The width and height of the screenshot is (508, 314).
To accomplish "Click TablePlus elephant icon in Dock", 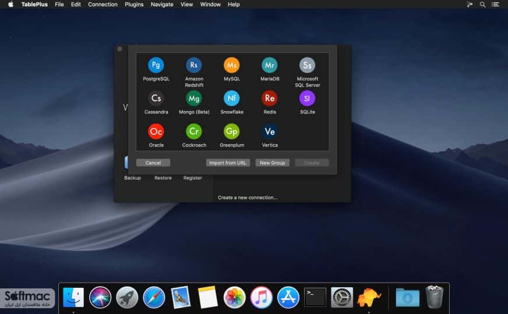I will click(369, 297).
